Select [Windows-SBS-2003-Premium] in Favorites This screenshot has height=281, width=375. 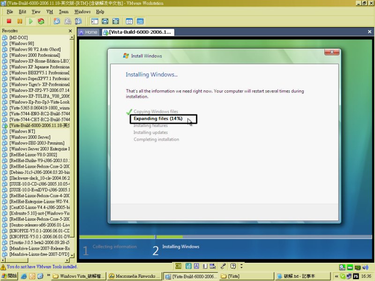pos(37,143)
